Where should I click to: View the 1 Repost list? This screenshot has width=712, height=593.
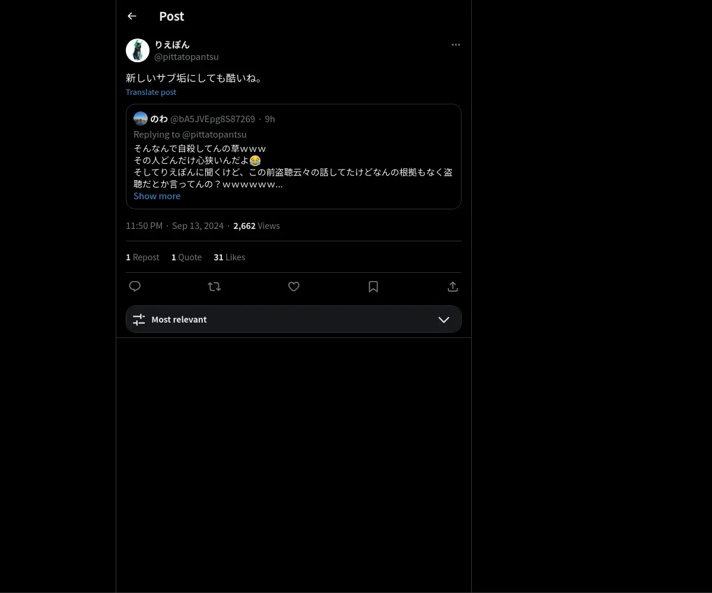point(142,257)
